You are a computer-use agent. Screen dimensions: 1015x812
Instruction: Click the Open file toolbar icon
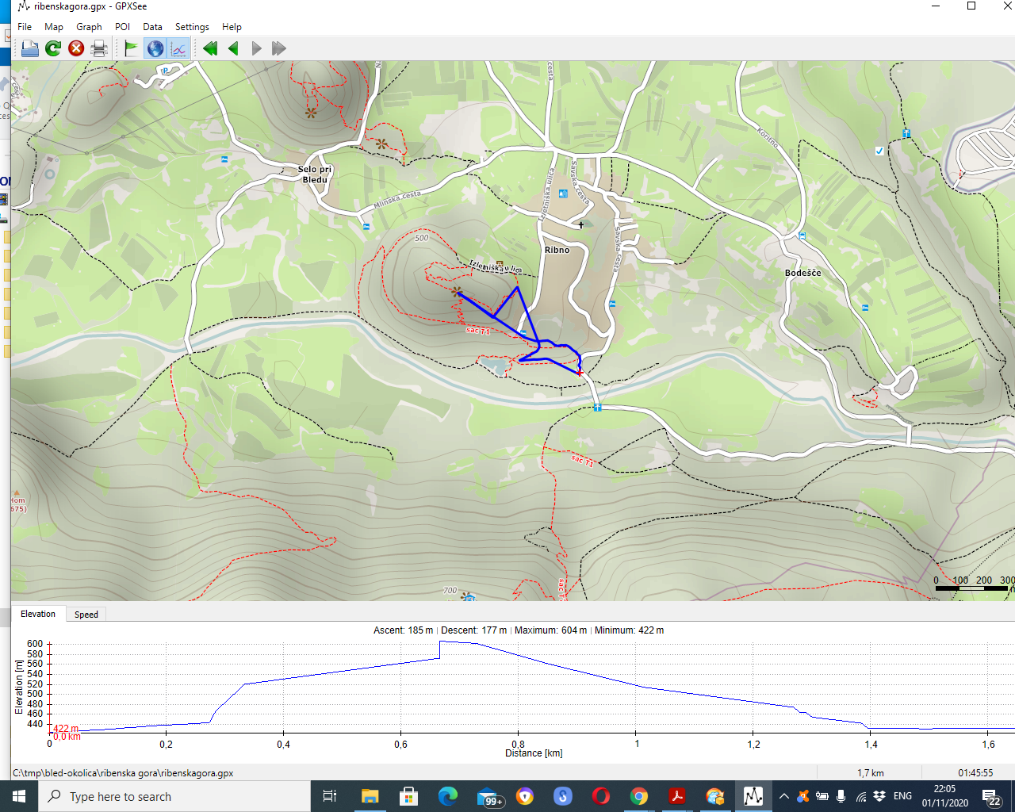point(29,49)
